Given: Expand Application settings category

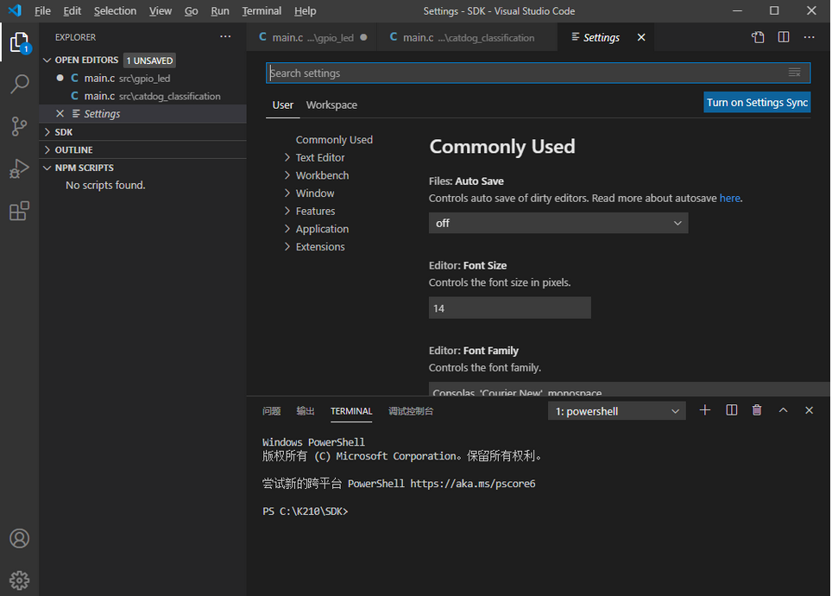Looking at the screenshot, I should 287,229.
